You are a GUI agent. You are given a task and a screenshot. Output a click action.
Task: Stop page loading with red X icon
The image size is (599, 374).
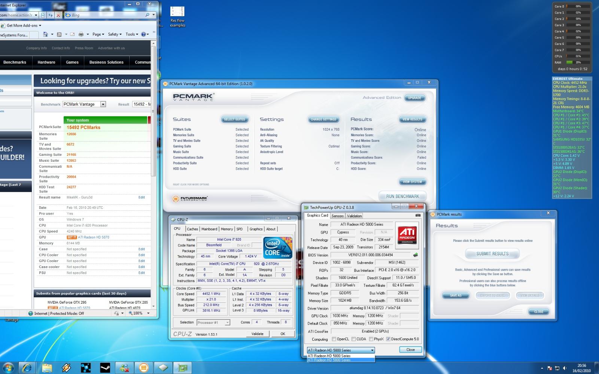(x=58, y=15)
